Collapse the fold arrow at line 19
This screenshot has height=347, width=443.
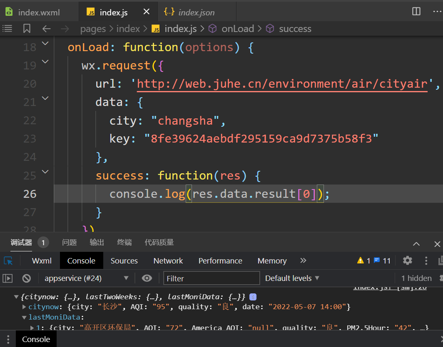[x=45, y=62]
